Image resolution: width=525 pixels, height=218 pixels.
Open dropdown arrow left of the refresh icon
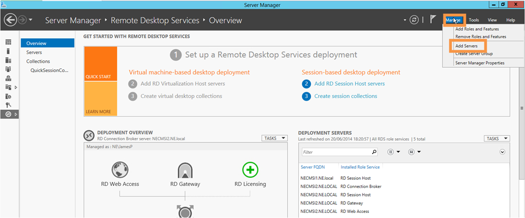pos(405,20)
